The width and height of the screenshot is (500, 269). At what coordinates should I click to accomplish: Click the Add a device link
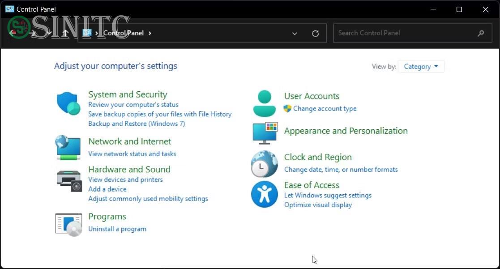(x=107, y=189)
